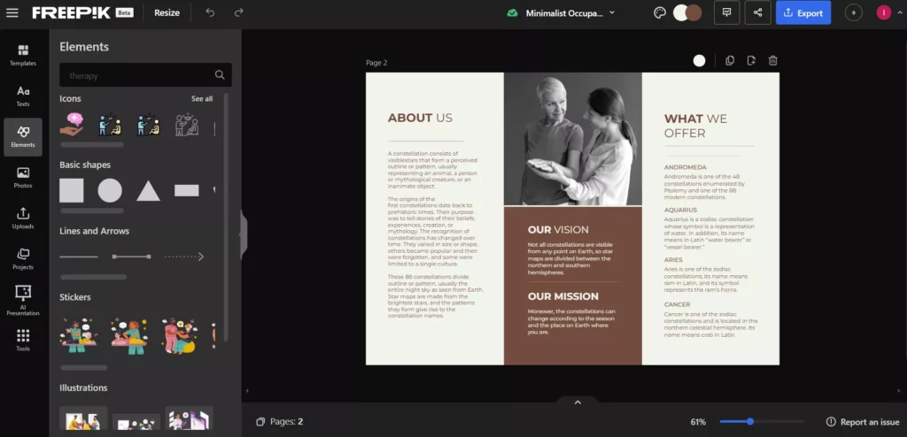Select the photo of two women
This screenshot has width=907, height=437.
pos(573,139)
